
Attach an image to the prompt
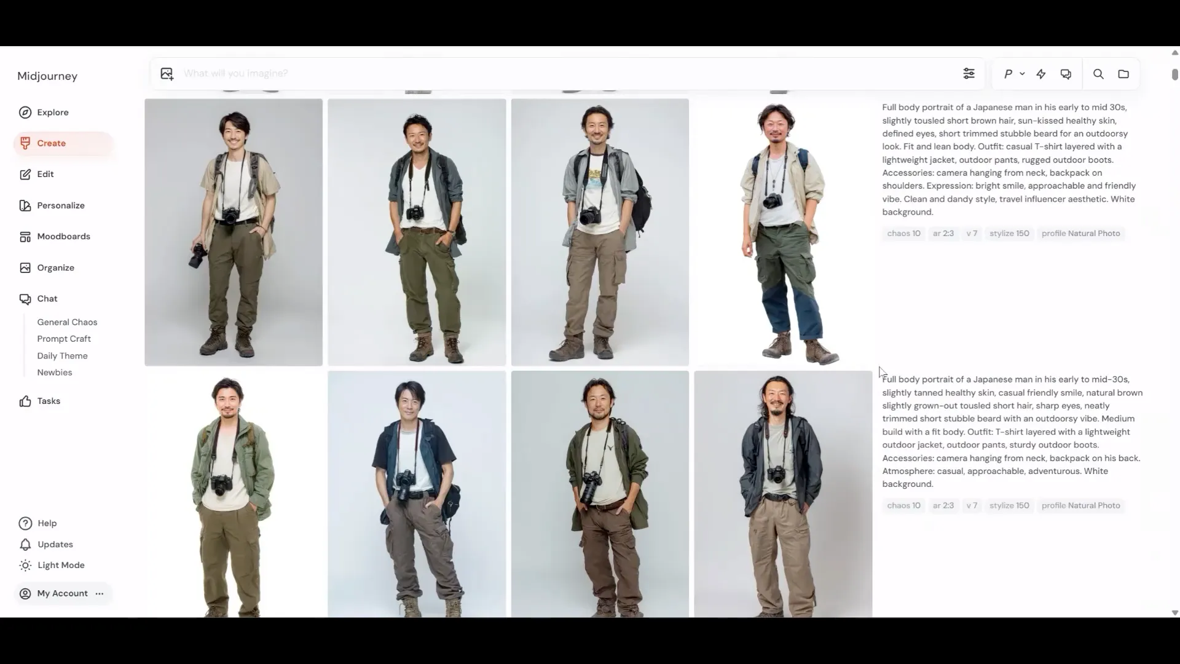click(167, 73)
